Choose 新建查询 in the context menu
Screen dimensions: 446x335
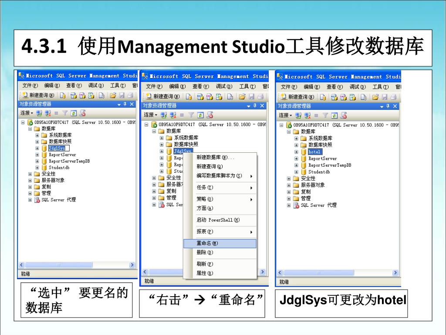(x=220, y=166)
